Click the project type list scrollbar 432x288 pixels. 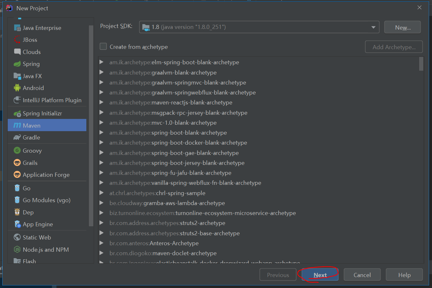[x=91, y=126]
